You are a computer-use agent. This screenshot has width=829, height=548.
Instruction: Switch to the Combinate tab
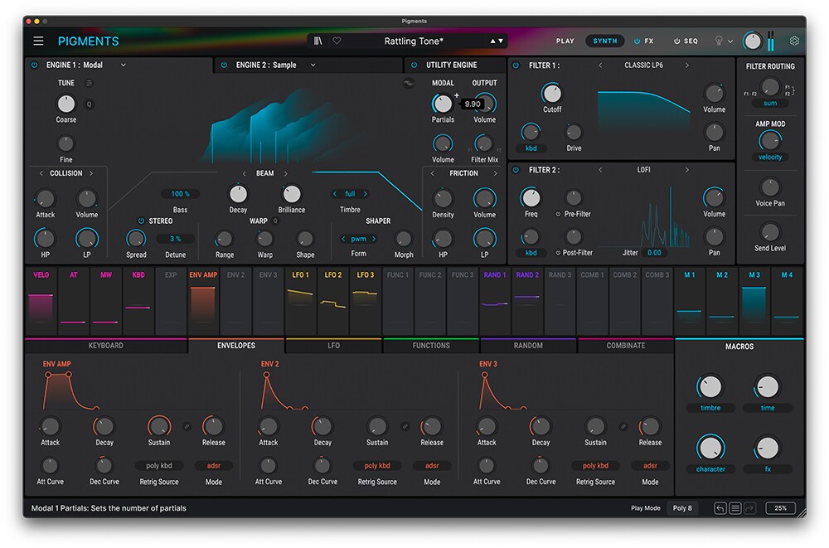(x=625, y=346)
